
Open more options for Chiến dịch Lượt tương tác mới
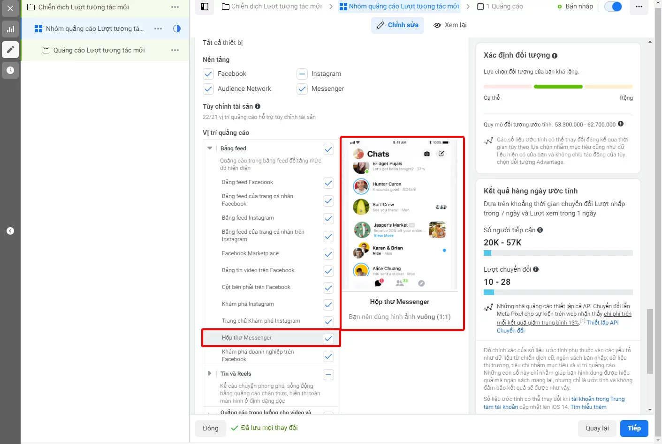click(x=175, y=7)
